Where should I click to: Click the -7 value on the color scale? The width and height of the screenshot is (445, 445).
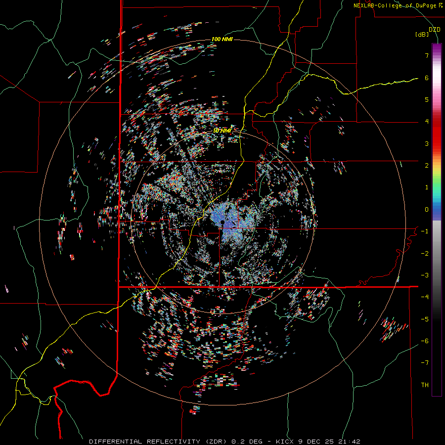coord(425,363)
